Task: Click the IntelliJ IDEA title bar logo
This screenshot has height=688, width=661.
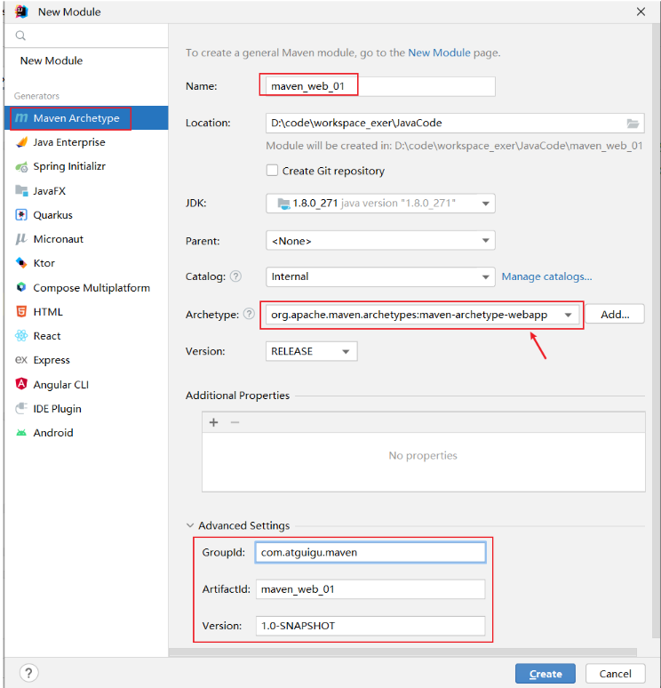Action: [21, 12]
